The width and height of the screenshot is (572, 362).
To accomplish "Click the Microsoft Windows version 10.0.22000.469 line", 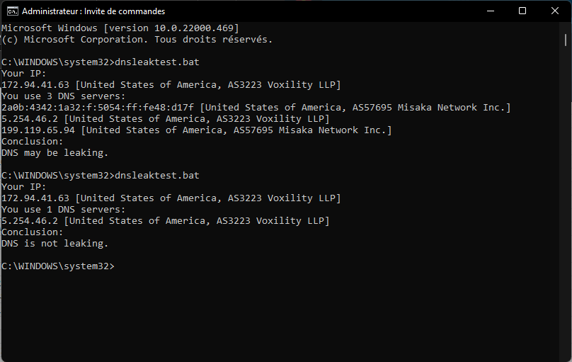I will [120, 28].
